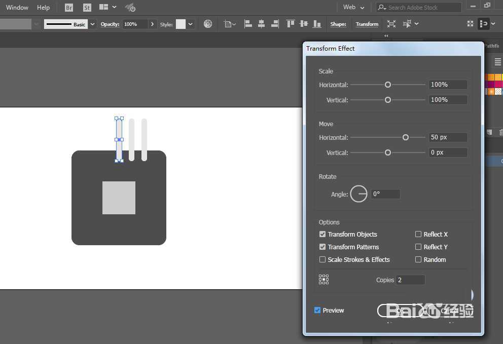
Task: Open the graphic Style dropdown arrow
Action: pyautogui.click(x=191, y=24)
